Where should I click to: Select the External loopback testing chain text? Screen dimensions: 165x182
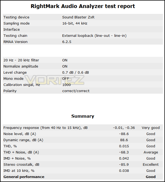click(94, 36)
